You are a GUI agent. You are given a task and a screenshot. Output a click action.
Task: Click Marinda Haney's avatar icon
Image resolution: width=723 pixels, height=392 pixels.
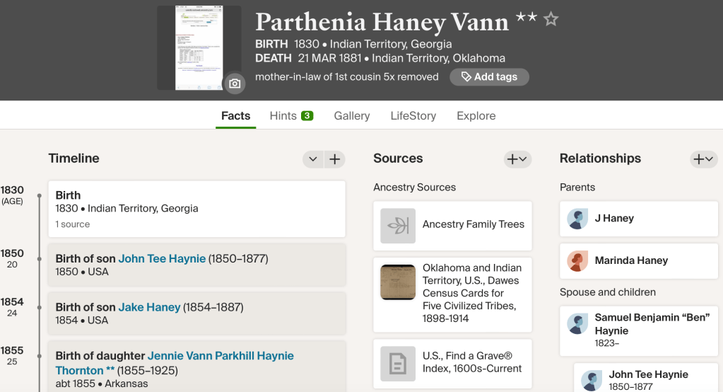(577, 261)
